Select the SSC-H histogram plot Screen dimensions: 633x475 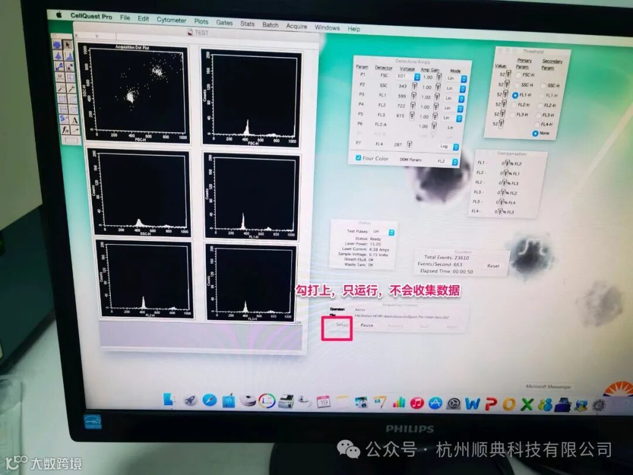pos(140,192)
